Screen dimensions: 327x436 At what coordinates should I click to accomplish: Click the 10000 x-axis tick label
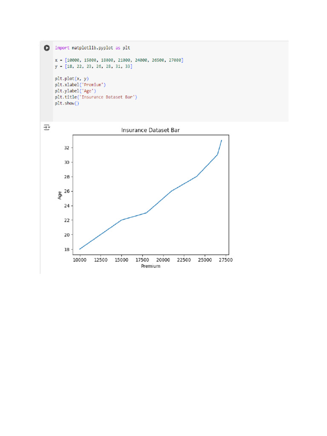(80, 260)
